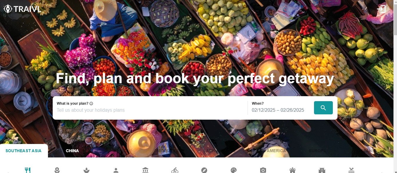Select the fork and knife food category

tap(28, 170)
